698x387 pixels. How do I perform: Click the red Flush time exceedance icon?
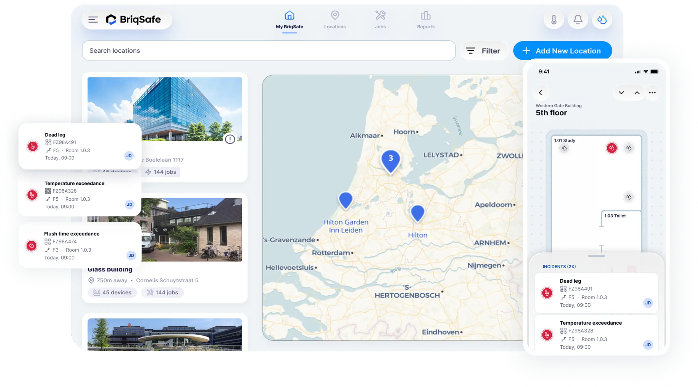[x=31, y=245]
